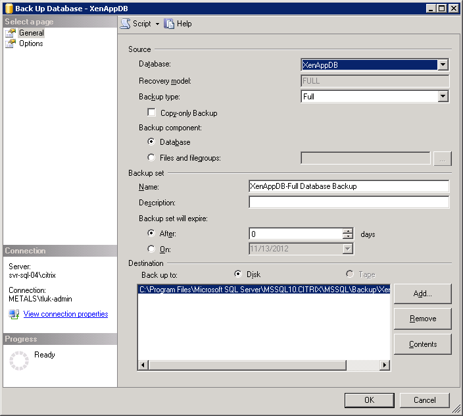Click the days value field

click(x=296, y=234)
